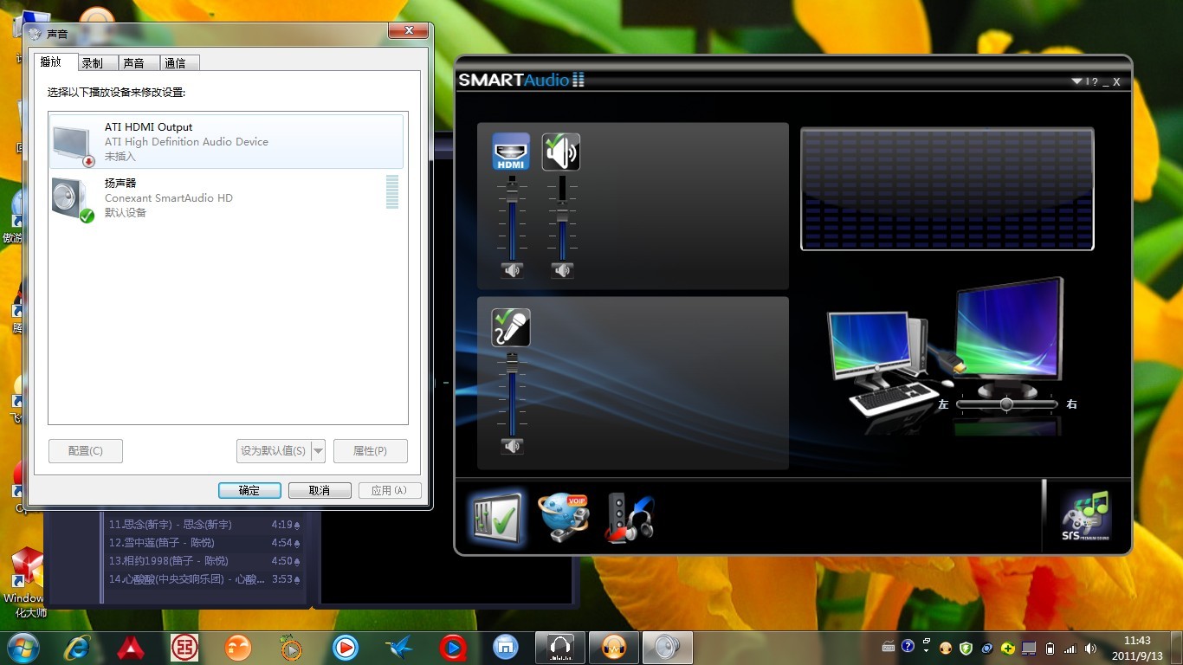Viewport: 1183px width, 665px height.
Task: Click the microphone input device icon
Action: point(511,328)
